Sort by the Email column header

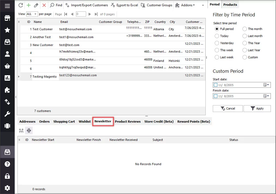[x=64, y=22]
